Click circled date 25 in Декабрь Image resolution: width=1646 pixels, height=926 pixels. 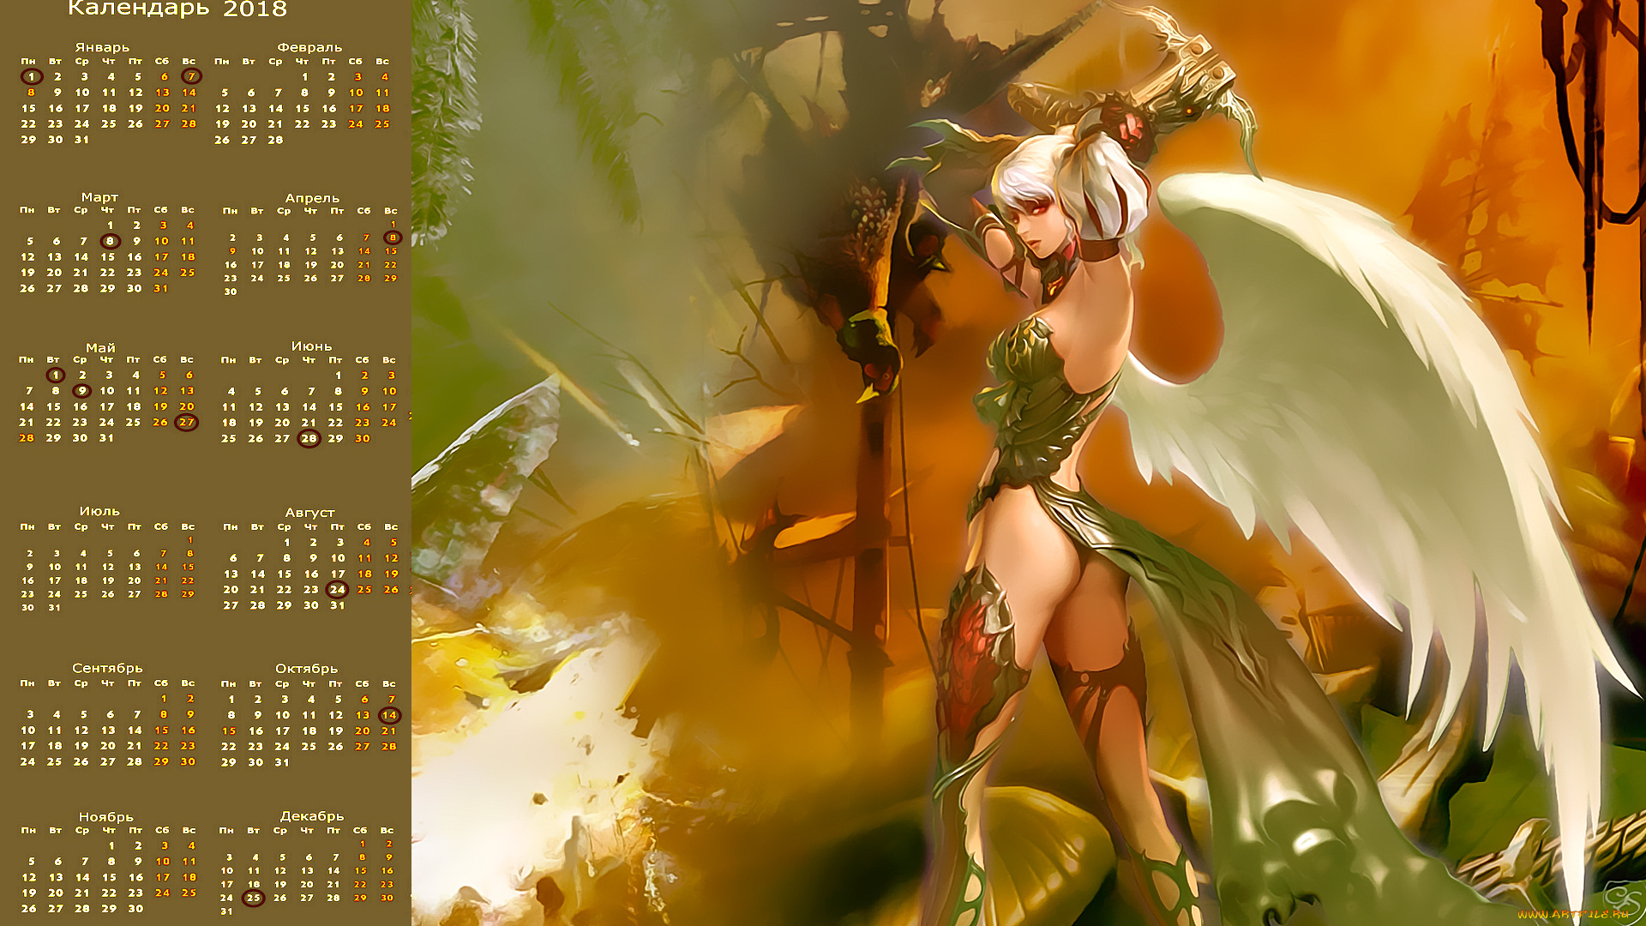253,898
